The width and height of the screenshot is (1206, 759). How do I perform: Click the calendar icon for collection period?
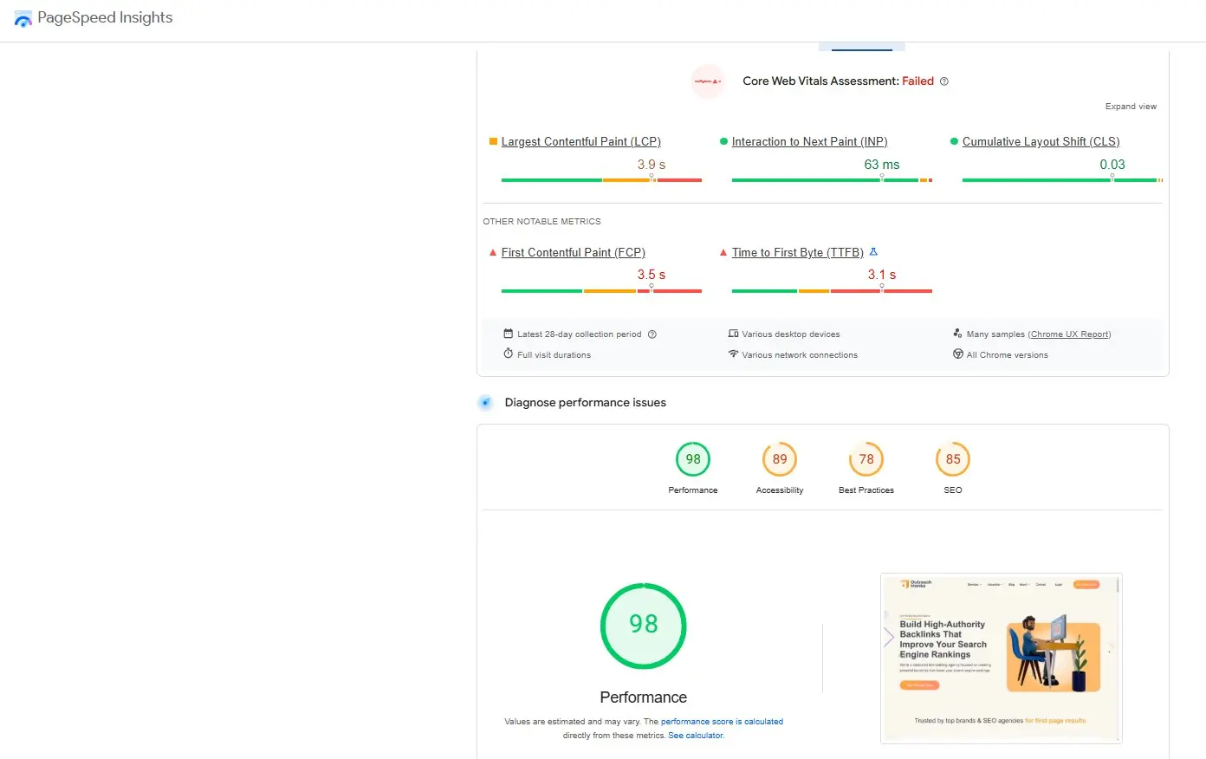click(x=509, y=334)
